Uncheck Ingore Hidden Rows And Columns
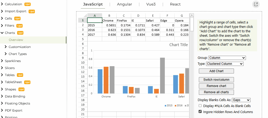The width and height of the screenshot is (268, 118). coord(200,112)
